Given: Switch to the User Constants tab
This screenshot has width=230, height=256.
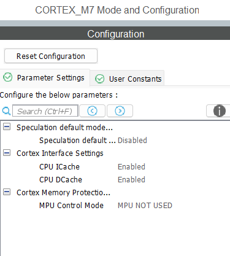Looking at the screenshot, I should pyautogui.click(x=127, y=79).
